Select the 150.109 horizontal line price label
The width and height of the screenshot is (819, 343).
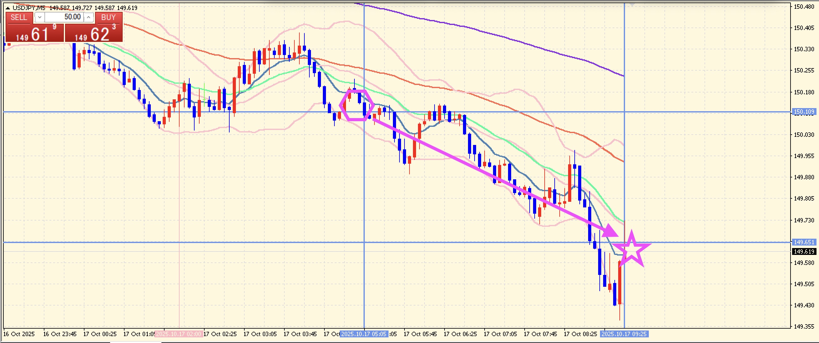coord(804,112)
